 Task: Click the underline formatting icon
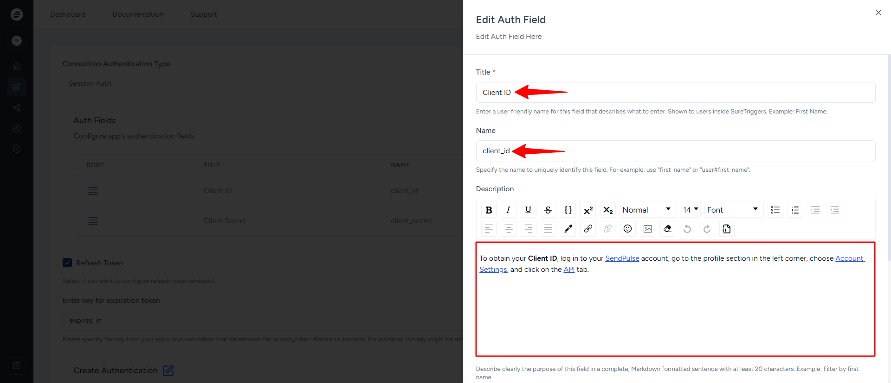[x=528, y=210]
